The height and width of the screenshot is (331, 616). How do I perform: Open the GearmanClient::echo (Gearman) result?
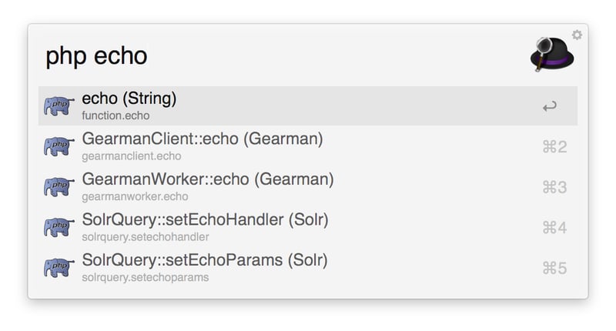point(202,139)
